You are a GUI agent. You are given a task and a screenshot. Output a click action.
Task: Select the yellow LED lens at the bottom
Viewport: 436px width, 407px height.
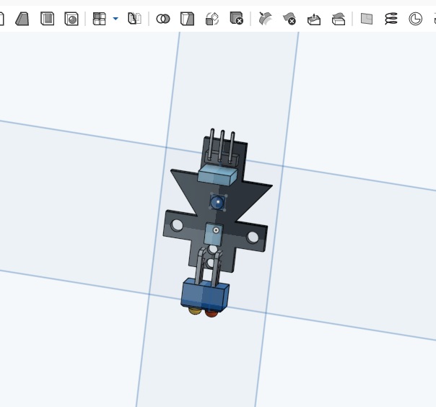tap(195, 310)
